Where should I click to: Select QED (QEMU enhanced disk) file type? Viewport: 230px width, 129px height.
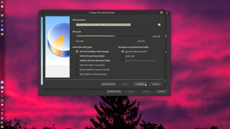[91, 74]
